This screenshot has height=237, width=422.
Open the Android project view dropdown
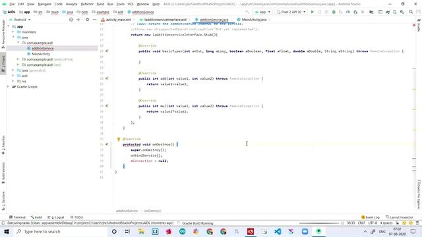pos(20,20)
